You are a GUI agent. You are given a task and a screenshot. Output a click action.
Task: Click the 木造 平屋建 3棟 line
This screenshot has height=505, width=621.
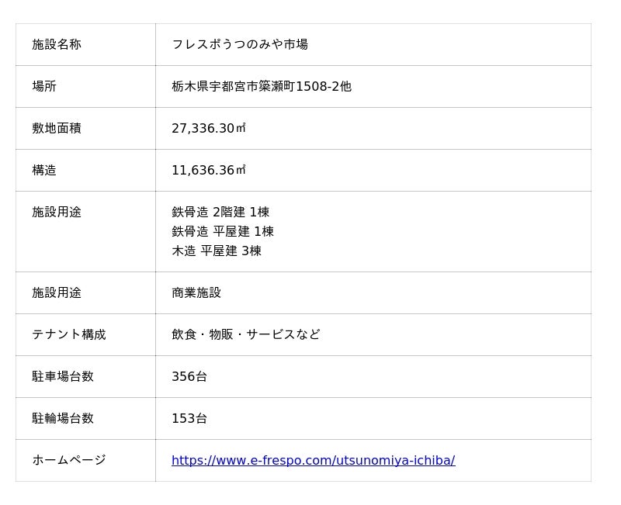pos(217,251)
